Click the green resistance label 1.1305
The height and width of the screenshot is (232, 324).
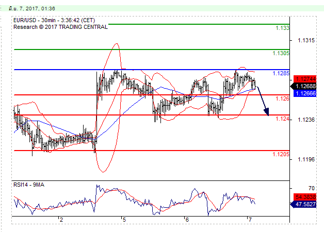281,53
